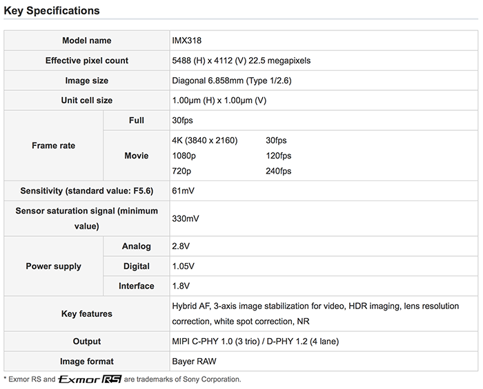Click the 4K (3840 x 2160) text
Screen dimensions: 483x389
click(205, 140)
